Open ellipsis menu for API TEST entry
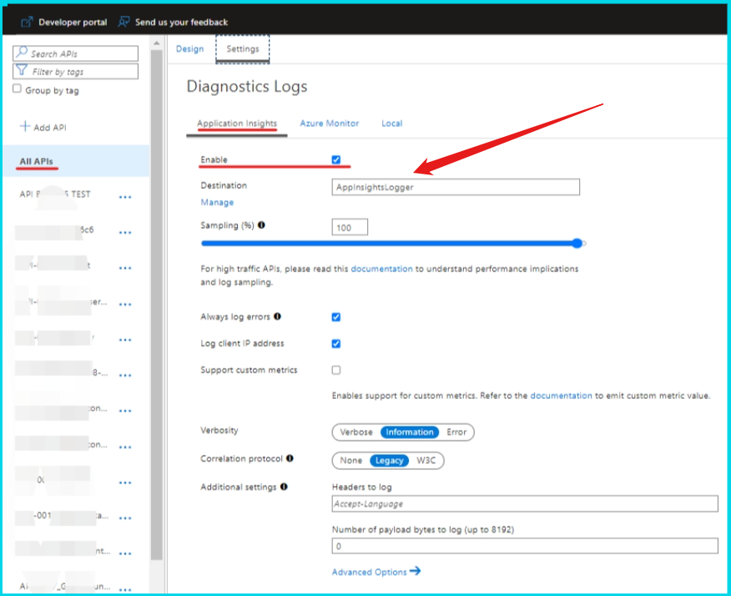Viewport: 731px width, 596px height. (x=125, y=197)
